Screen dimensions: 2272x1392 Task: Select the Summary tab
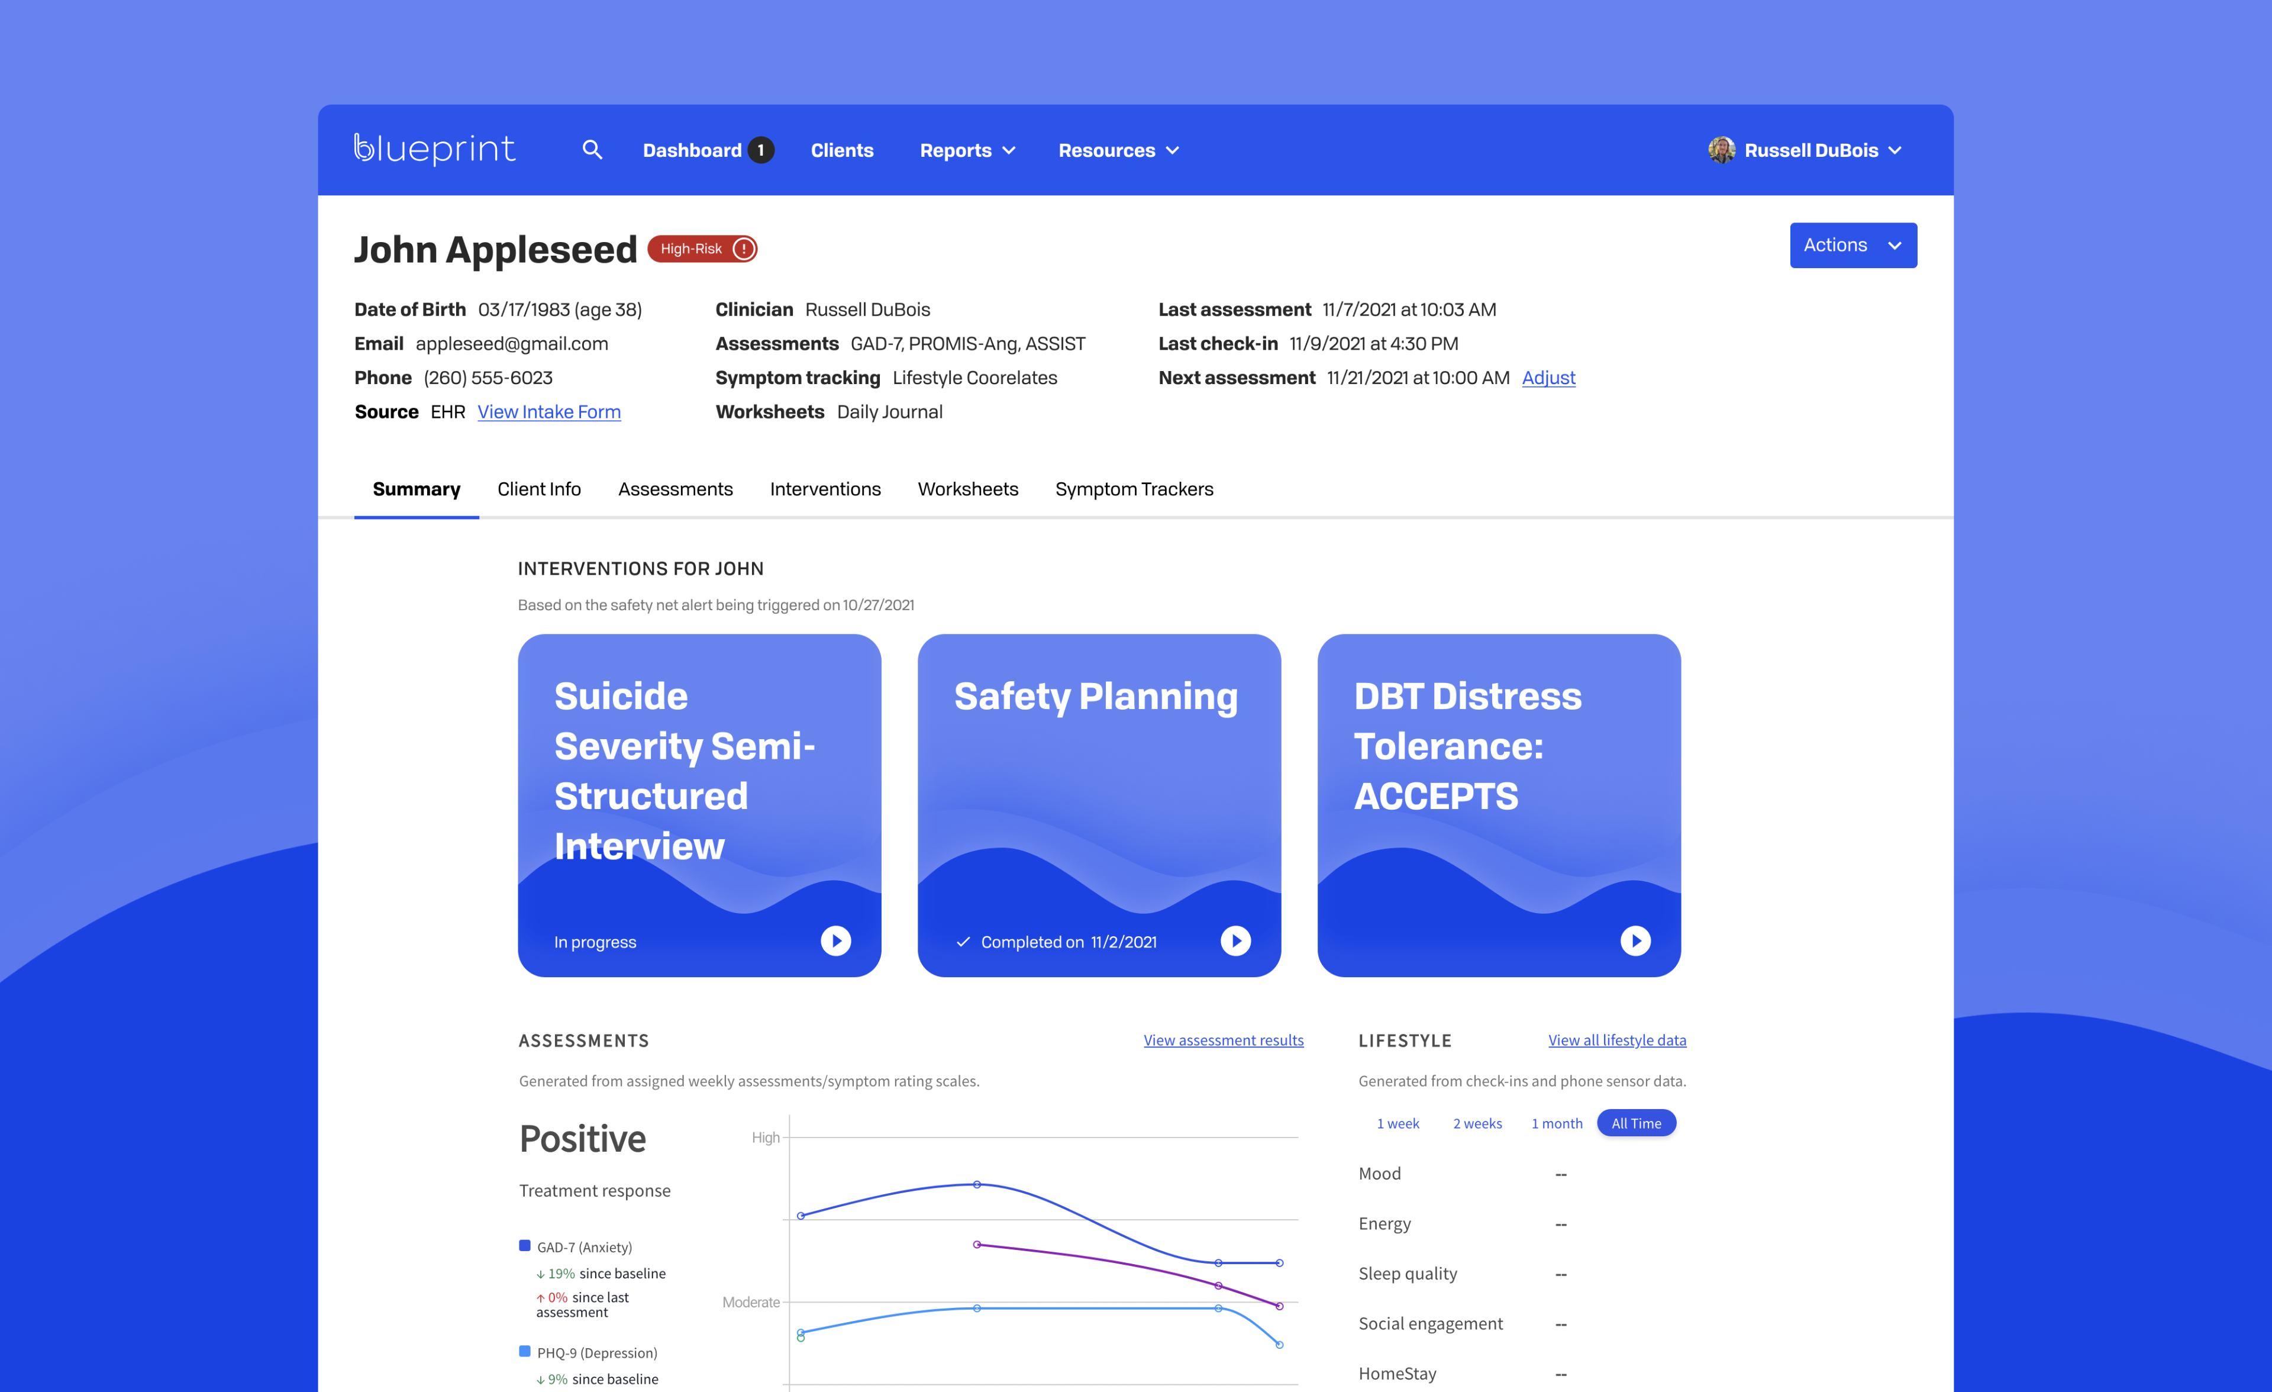(x=416, y=489)
